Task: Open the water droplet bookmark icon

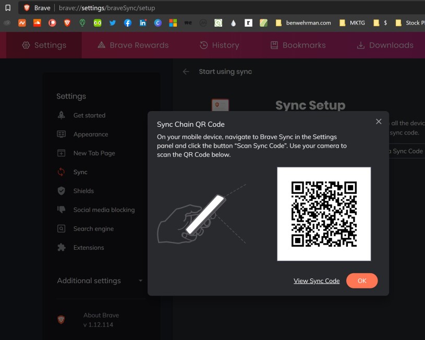Action: (x=234, y=23)
